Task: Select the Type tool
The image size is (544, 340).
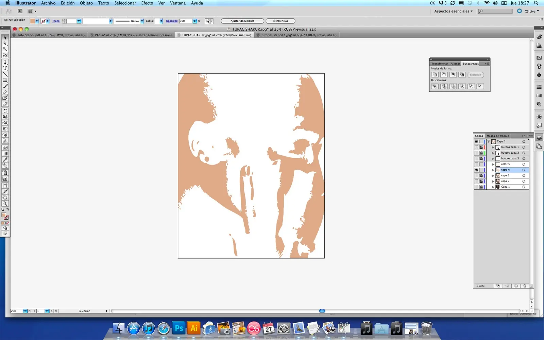Action: point(5,68)
